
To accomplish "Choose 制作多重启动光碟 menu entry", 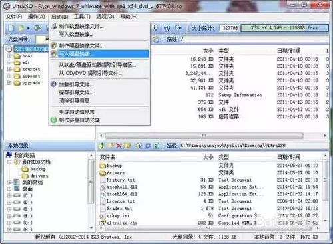I will tap(99, 120).
